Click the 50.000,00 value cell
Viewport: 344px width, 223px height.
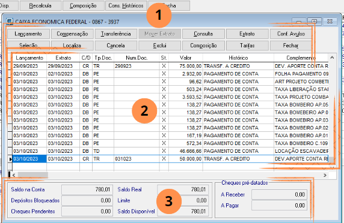coord(186,159)
